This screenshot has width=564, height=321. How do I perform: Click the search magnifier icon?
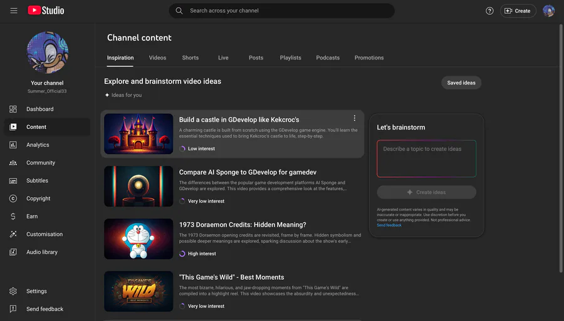(x=179, y=11)
